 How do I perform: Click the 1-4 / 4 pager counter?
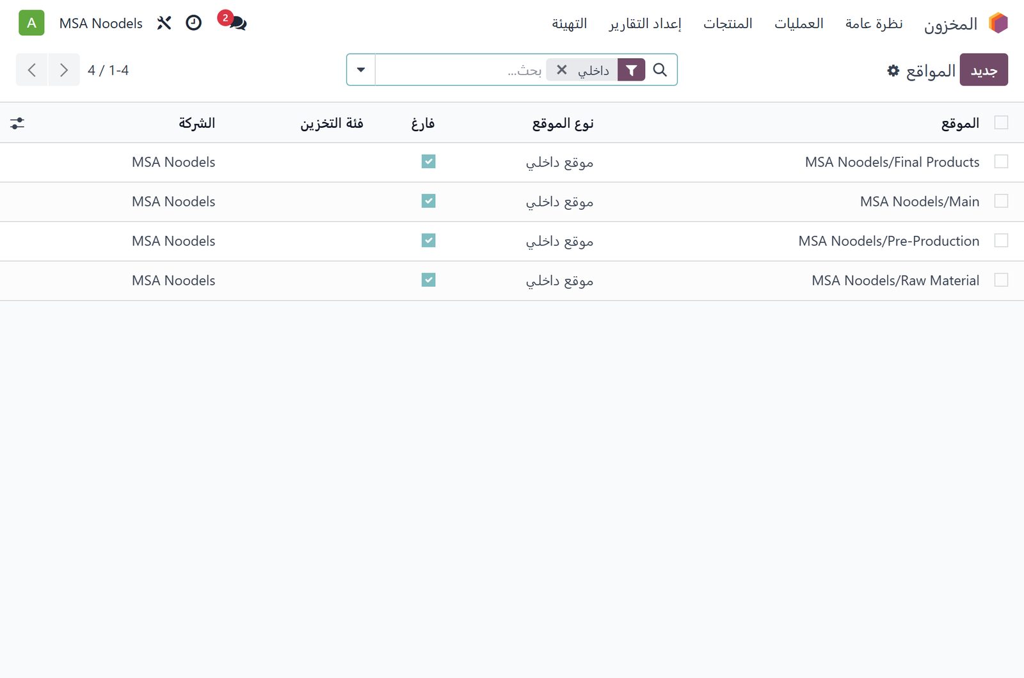pos(108,70)
